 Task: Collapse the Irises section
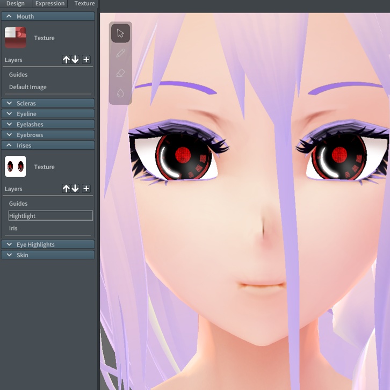[48, 145]
